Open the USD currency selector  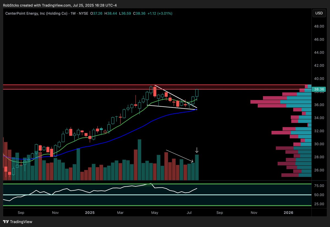pyautogui.click(x=319, y=13)
